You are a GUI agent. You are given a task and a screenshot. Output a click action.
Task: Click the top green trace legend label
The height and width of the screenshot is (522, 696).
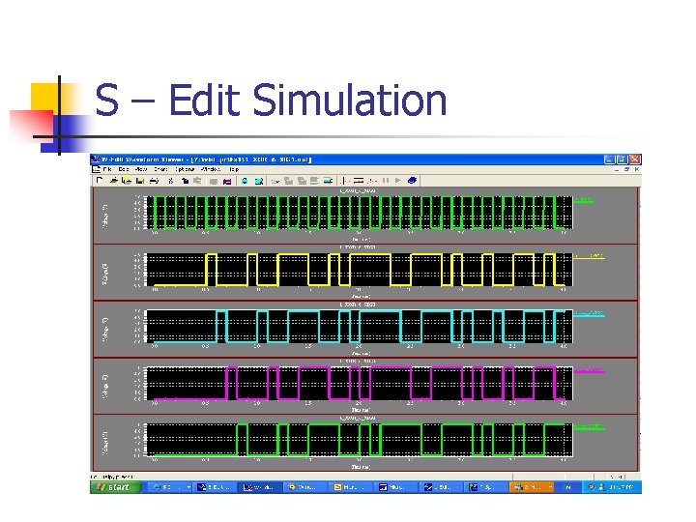coord(584,200)
